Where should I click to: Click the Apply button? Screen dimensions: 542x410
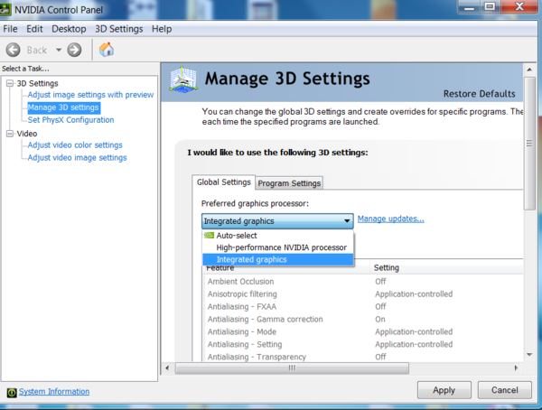pyautogui.click(x=444, y=390)
